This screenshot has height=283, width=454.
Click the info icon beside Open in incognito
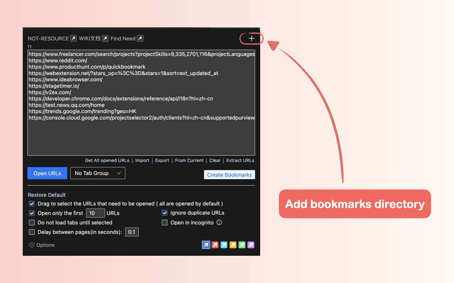(219, 223)
